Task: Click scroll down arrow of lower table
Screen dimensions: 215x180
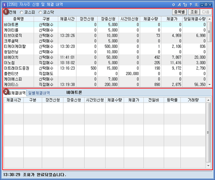Action: click(208, 166)
